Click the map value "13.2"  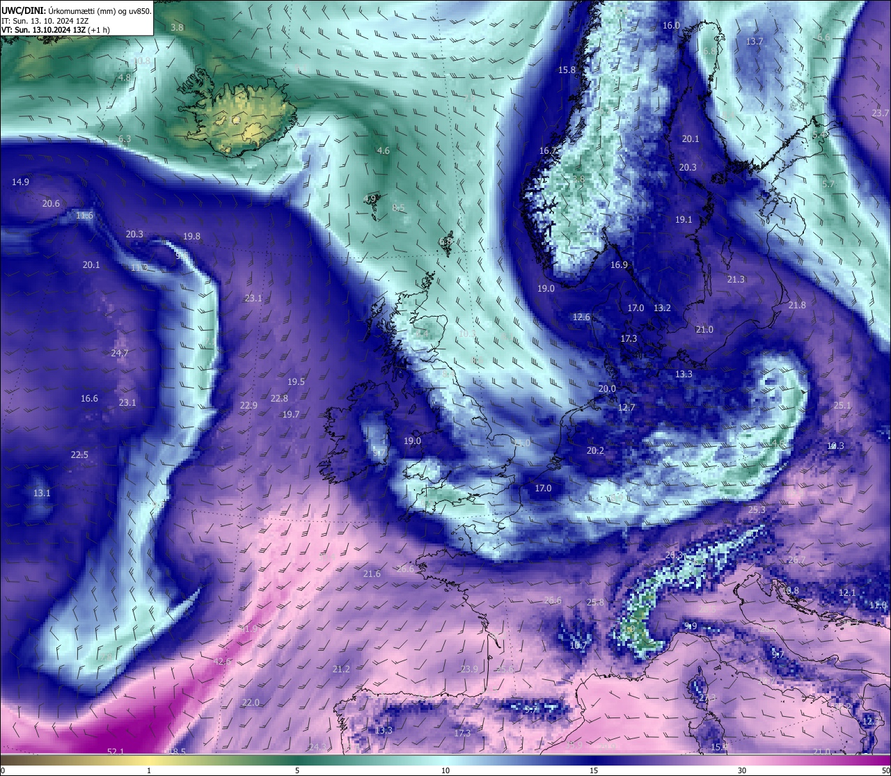pyautogui.click(x=662, y=308)
